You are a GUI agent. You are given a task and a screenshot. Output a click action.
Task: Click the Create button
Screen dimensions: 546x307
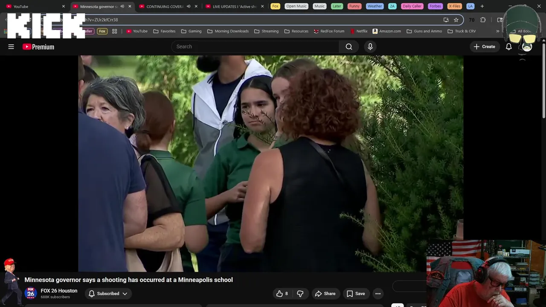tap(485, 46)
